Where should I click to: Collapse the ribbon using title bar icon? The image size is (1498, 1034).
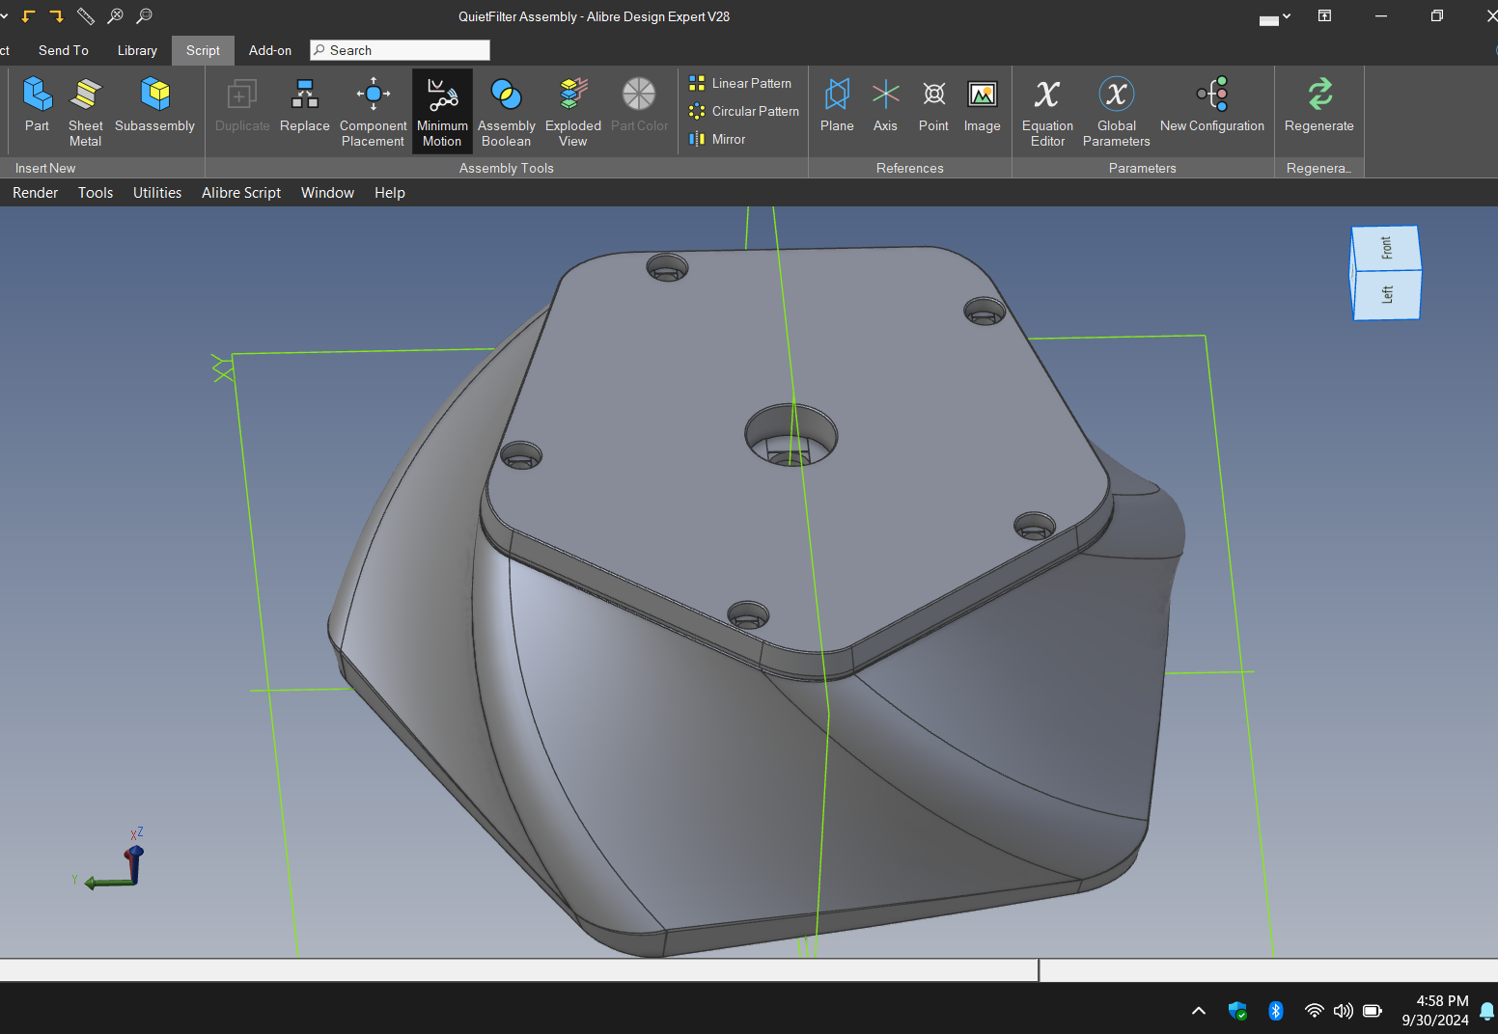1324,16
